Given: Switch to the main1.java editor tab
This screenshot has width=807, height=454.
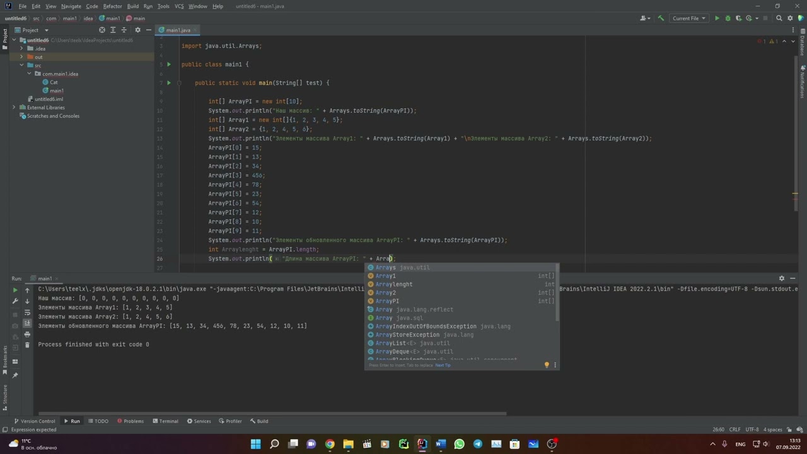Looking at the screenshot, I should coord(177,30).
